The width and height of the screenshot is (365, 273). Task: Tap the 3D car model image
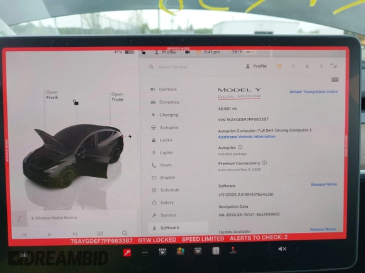click(x=74, y=156)
